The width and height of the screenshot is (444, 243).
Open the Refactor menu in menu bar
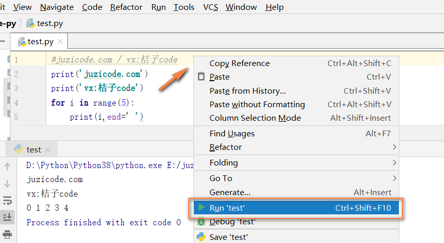126,7
